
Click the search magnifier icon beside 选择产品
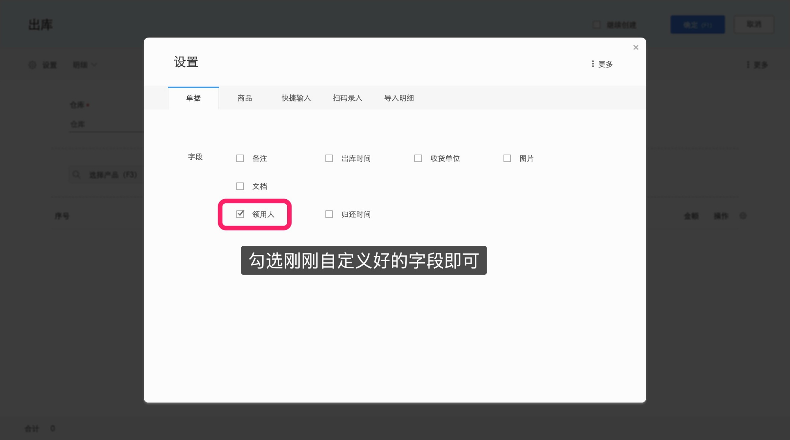[76, 174]
